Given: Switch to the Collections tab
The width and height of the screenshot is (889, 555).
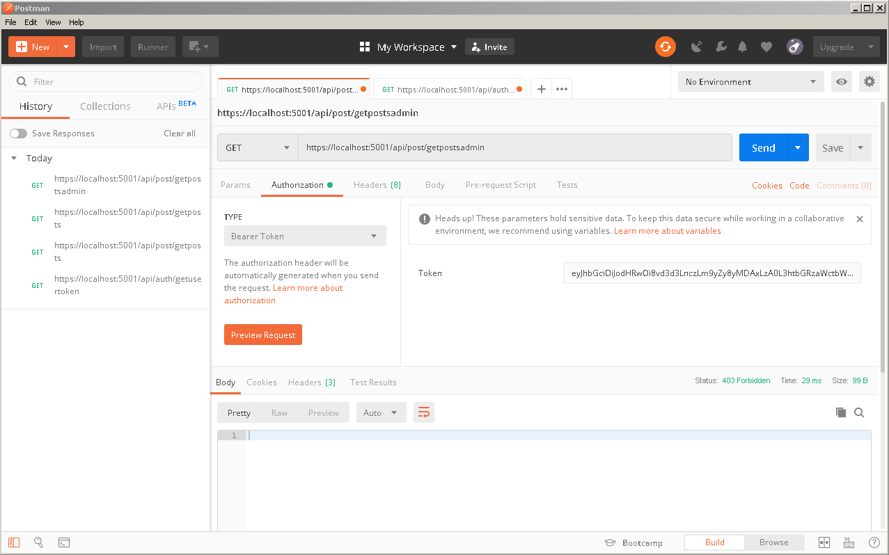Looking at the screenshot, I should tap(105, 106).
